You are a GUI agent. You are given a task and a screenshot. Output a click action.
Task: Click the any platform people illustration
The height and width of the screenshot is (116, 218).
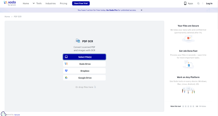pyautogui.click(x=188, y=90)
